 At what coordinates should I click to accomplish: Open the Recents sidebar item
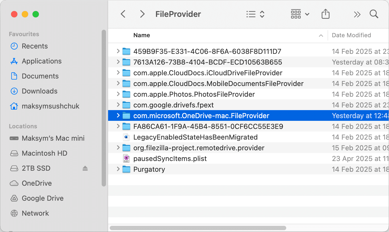[34, 46]
